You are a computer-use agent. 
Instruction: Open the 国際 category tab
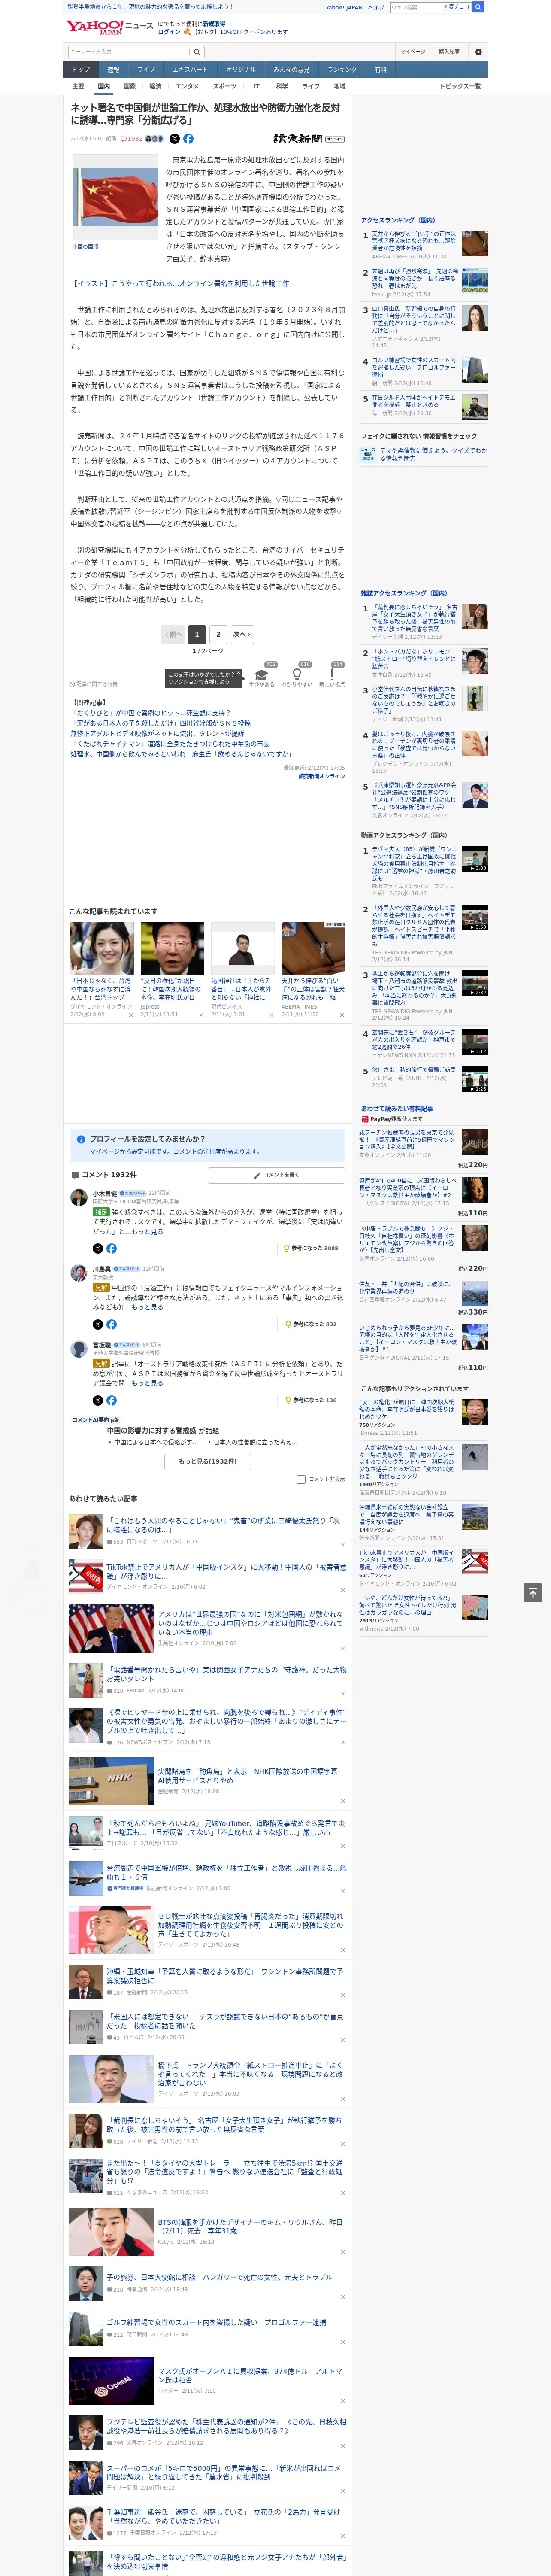(129, 86)
